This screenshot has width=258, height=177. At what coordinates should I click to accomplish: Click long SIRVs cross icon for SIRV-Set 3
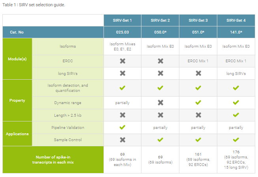(x=198, y=73)
